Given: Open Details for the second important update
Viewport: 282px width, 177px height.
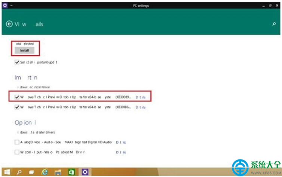Looking at the screenshot, I should click(141, 107).
